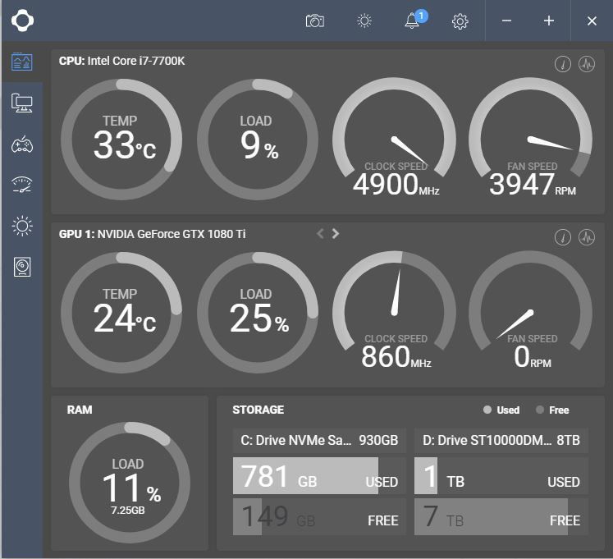Click CPU panel activity graph icon

[587, 64]
